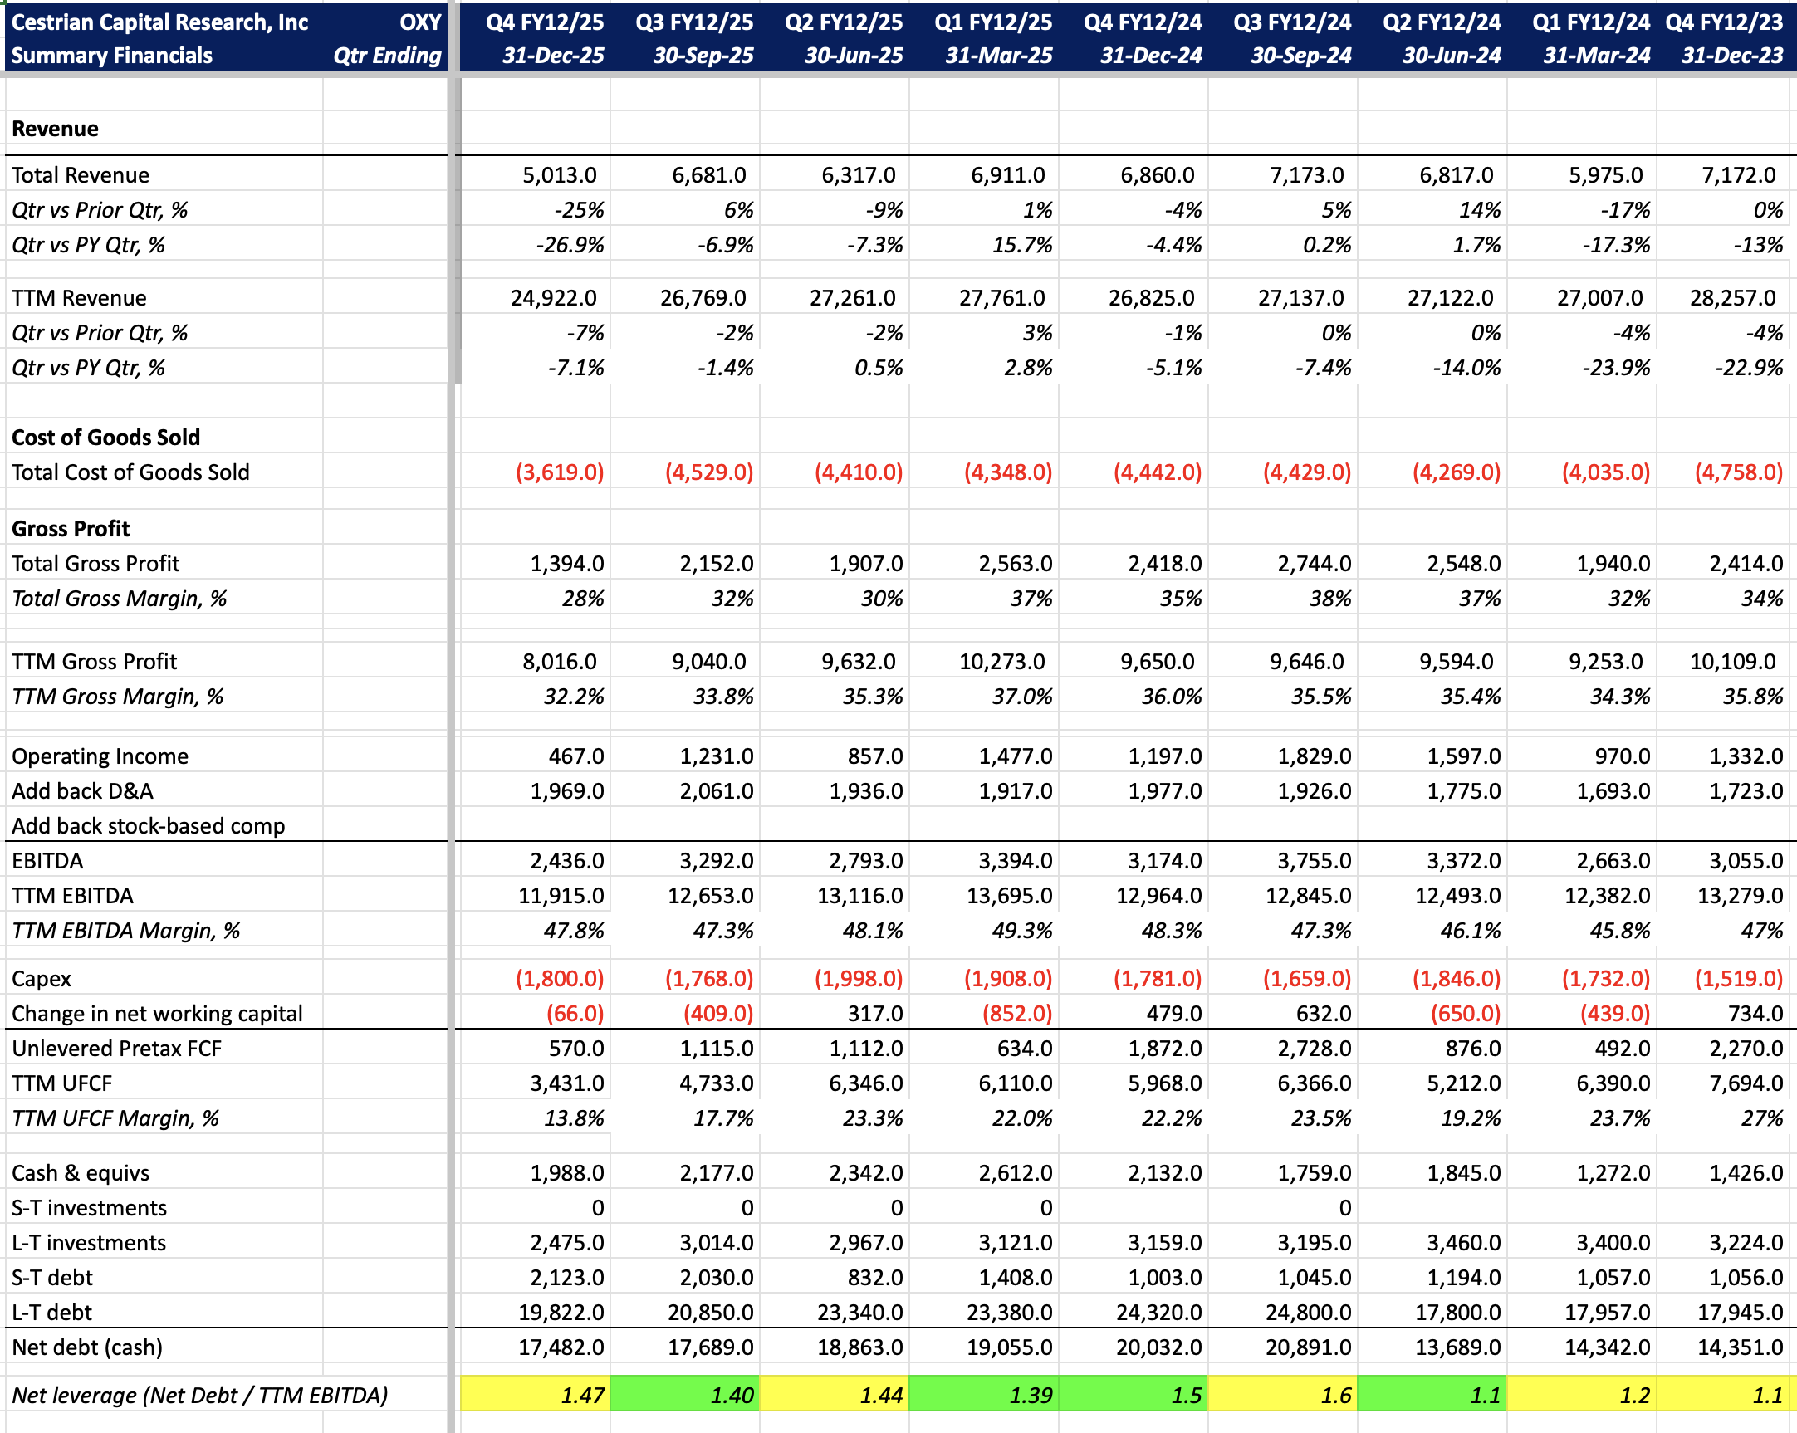Viewport: 1797px width, 1433px height.
Task: Select the Qtr Ending header cell
Action: click(x=387, y=56)
